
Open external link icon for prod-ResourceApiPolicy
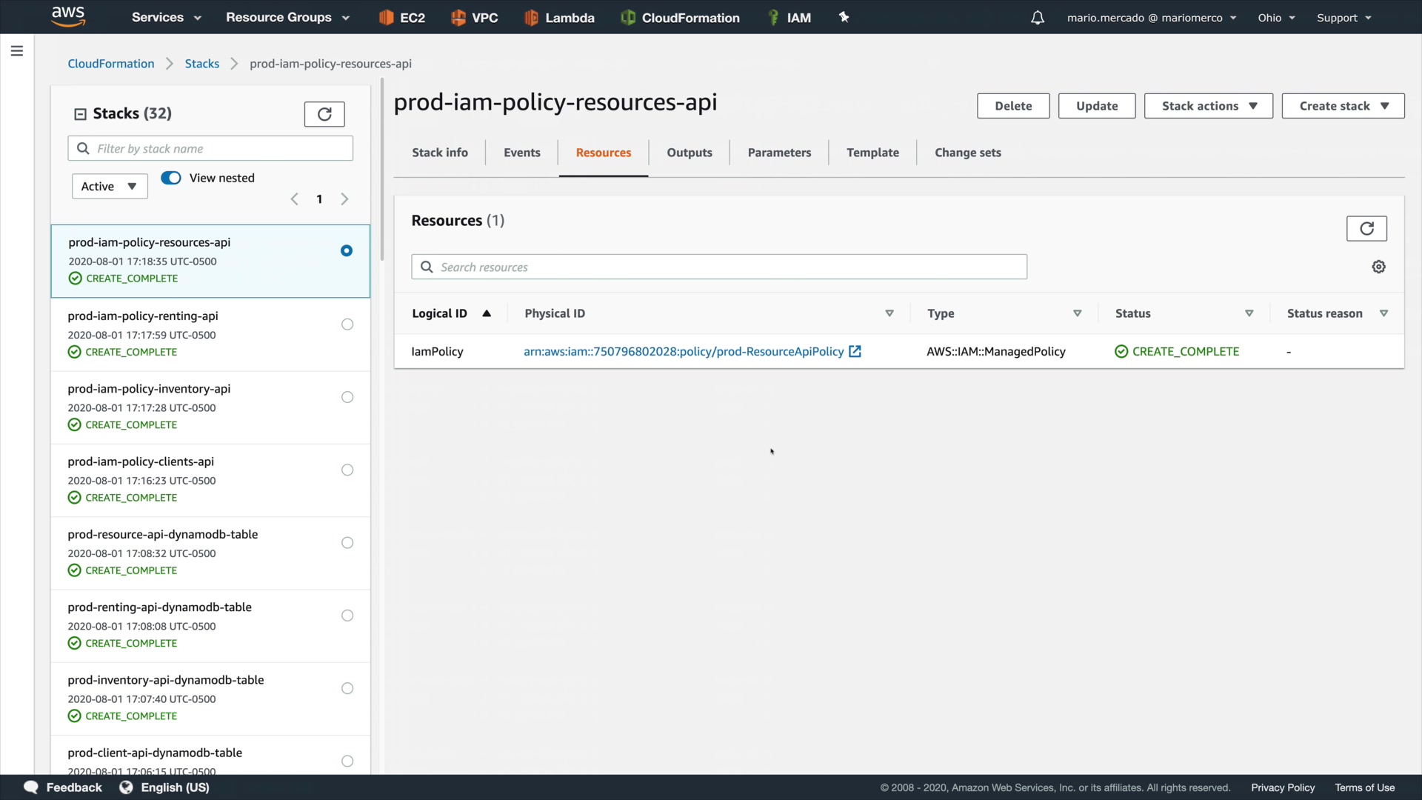(x=855, y=352)
